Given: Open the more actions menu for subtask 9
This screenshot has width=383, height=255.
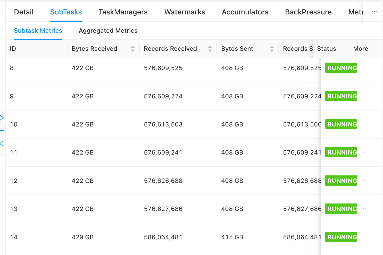Looking at the screenshot, I should click(x=364, y=96).
